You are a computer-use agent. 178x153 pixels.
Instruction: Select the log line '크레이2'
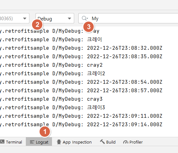(x=96, y=73)
